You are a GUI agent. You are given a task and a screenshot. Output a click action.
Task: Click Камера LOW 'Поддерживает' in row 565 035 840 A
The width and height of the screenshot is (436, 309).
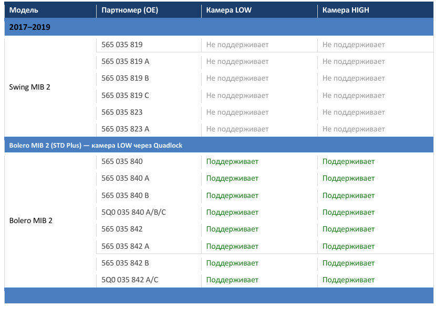[x=232, y=178]
